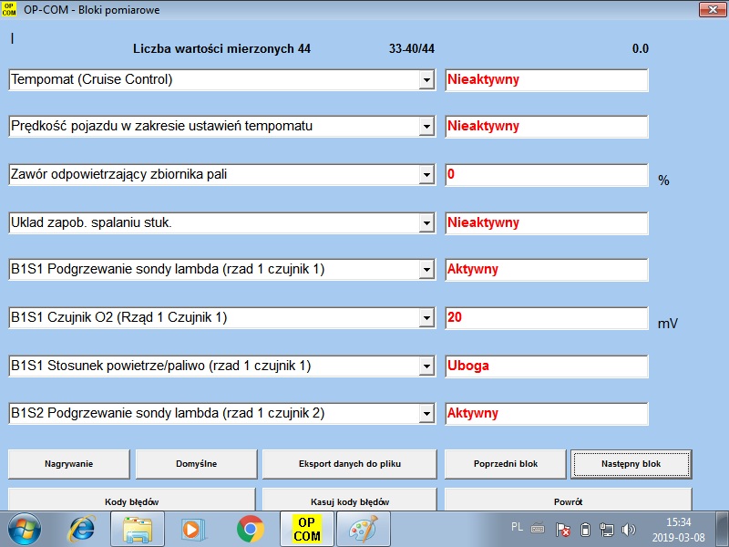Open the B1S2 Podgrzewanie sondy lambda dropdown
Viewport: 729px width, 547px height.
(x=426, y=414)
